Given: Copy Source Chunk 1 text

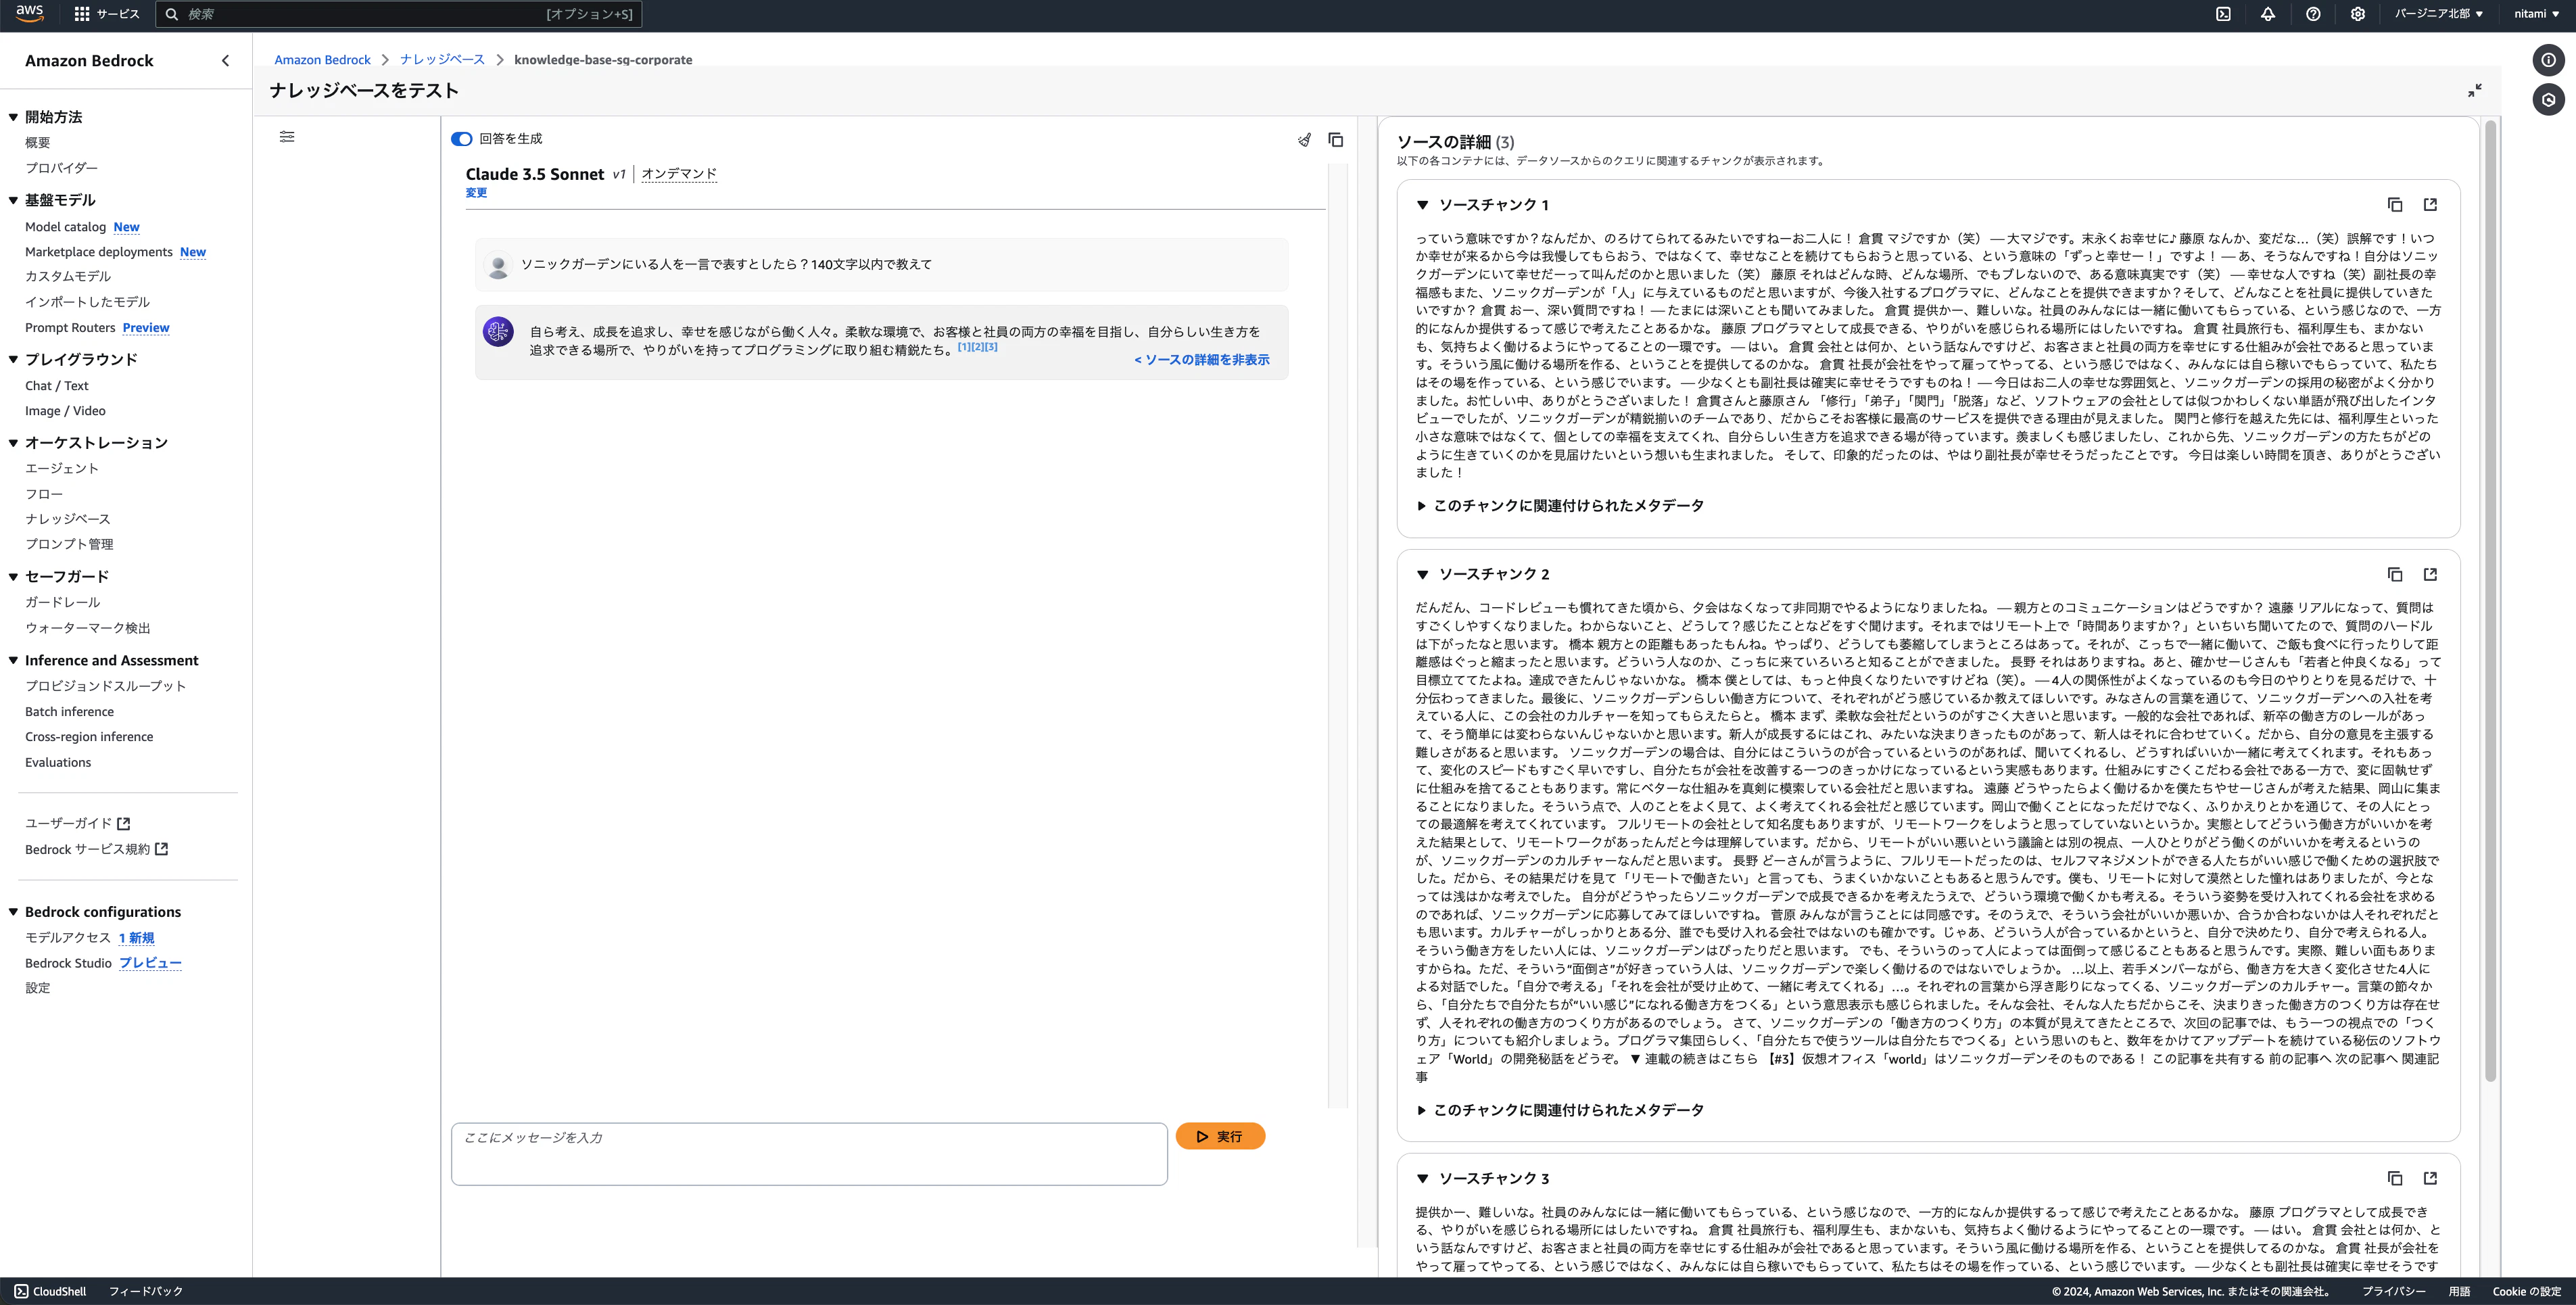Looking at the screenshot, I should (2394, 205).
